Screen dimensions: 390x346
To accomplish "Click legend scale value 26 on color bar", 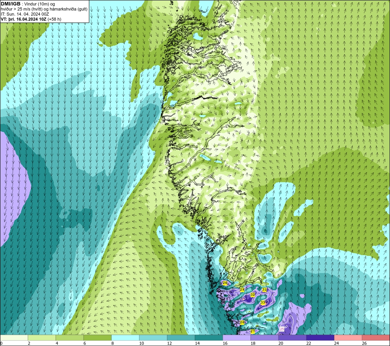I will tap(364, 343).
